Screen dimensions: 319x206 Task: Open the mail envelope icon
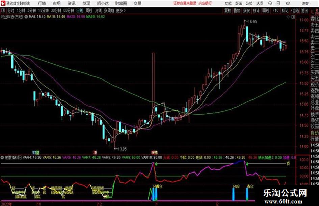coord(288,3)
